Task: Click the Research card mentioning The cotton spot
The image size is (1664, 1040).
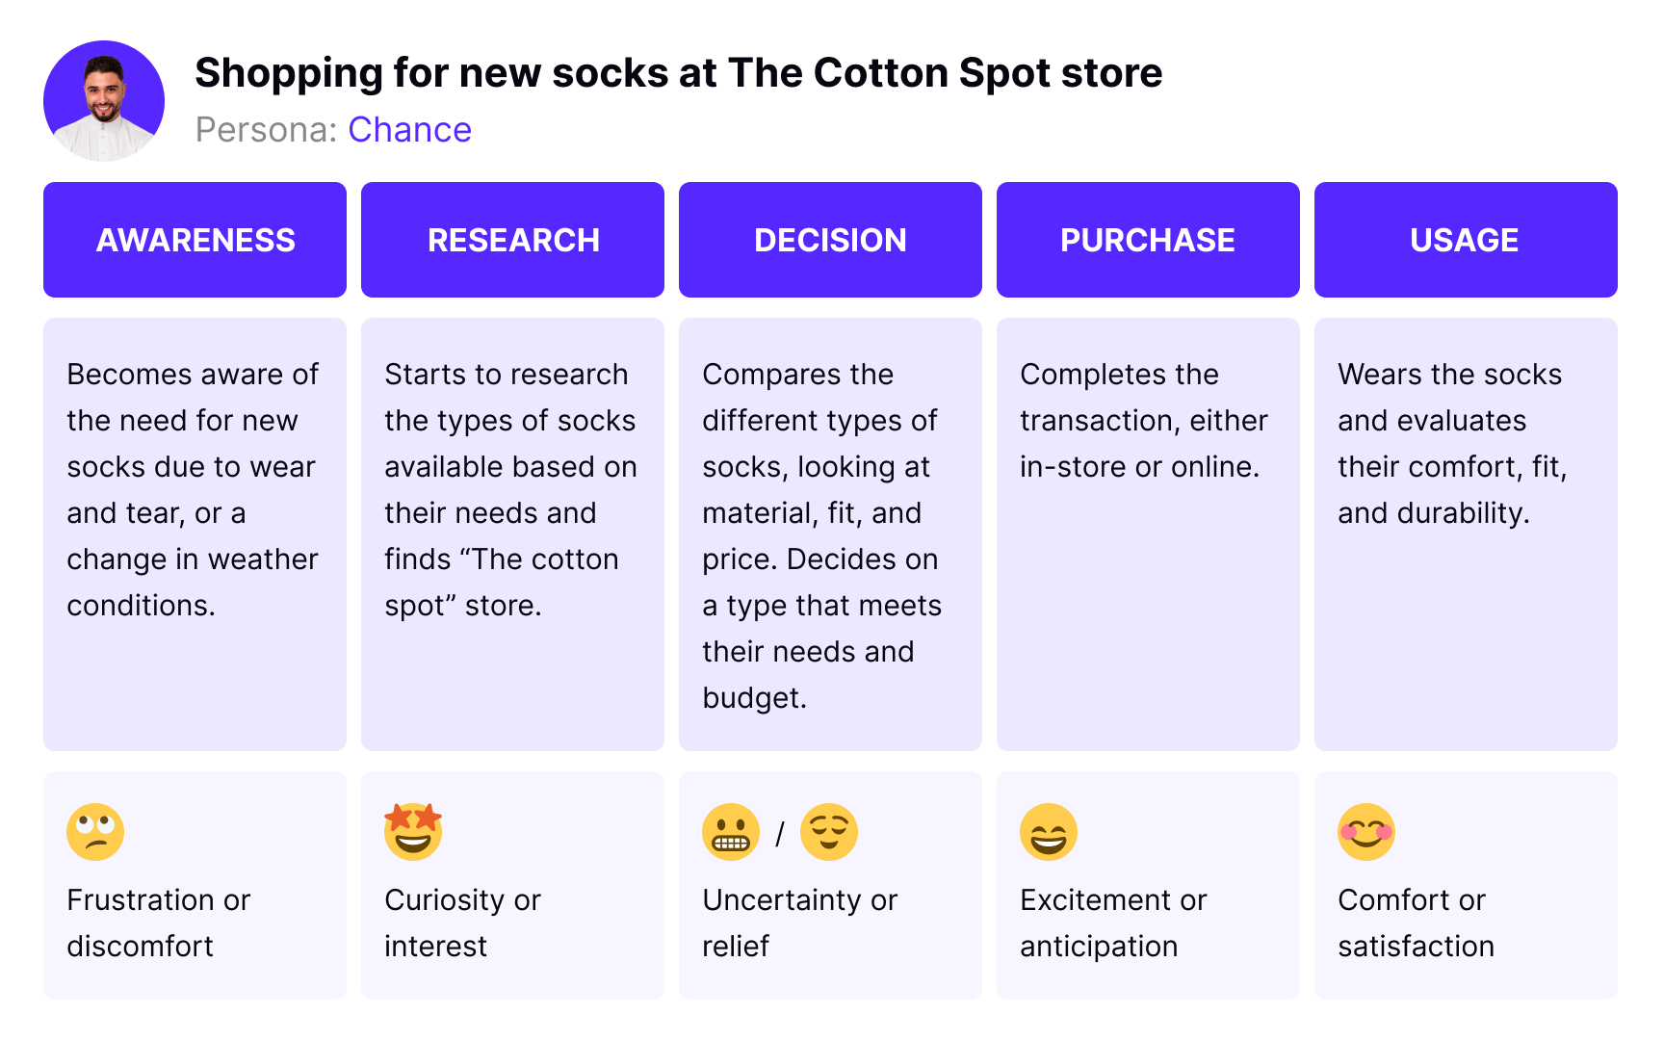Action: [512, 534]
